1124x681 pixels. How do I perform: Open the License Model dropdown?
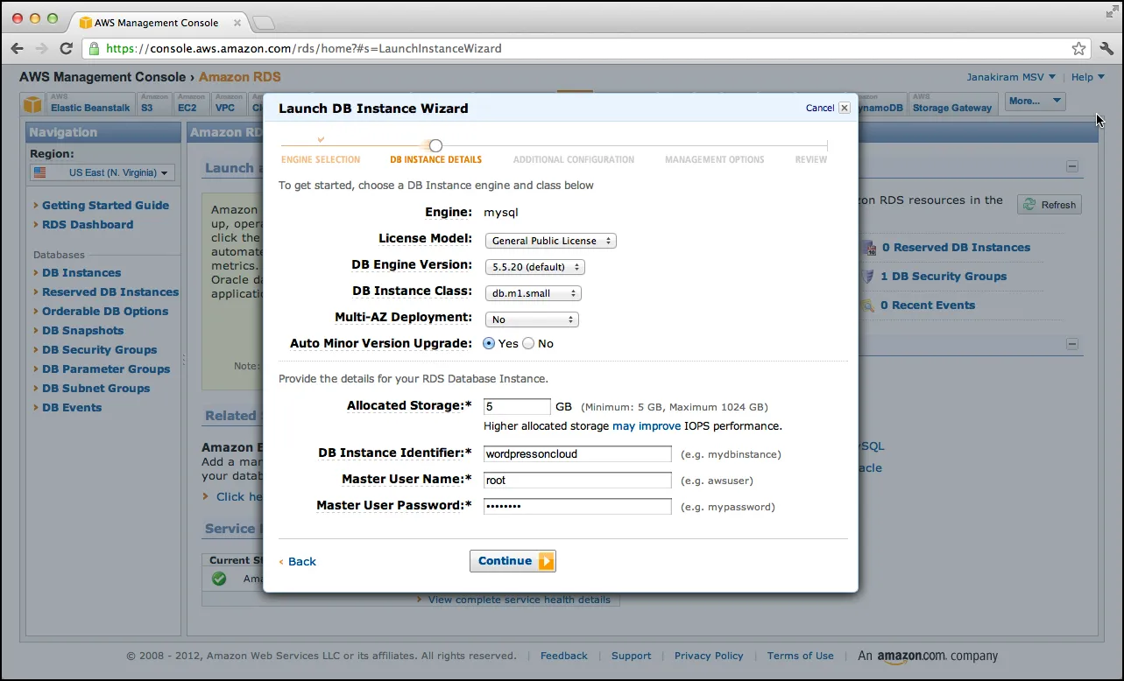[550, 241]
